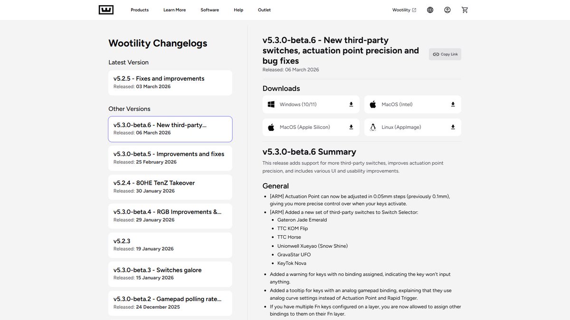Open v5.3.0-beta.4 RGB Improvements changelog
The image size is (570, 320).
pos(170,216)
